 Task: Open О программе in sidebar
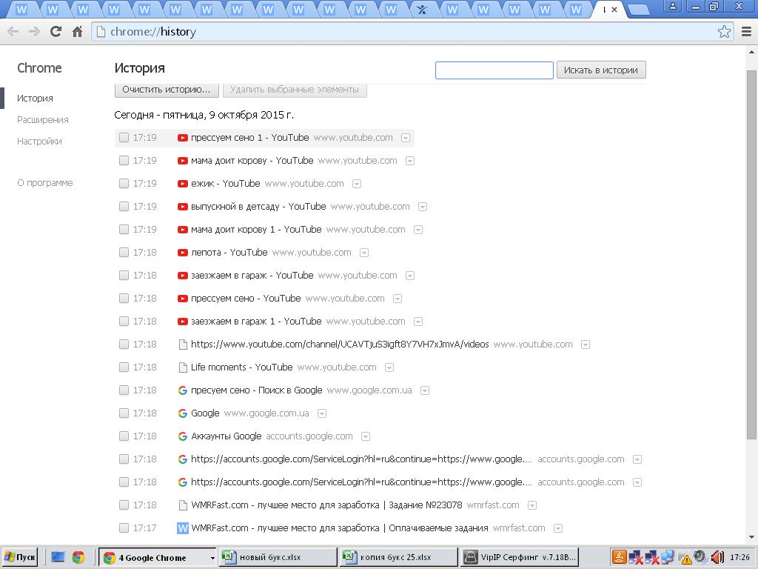45,183
